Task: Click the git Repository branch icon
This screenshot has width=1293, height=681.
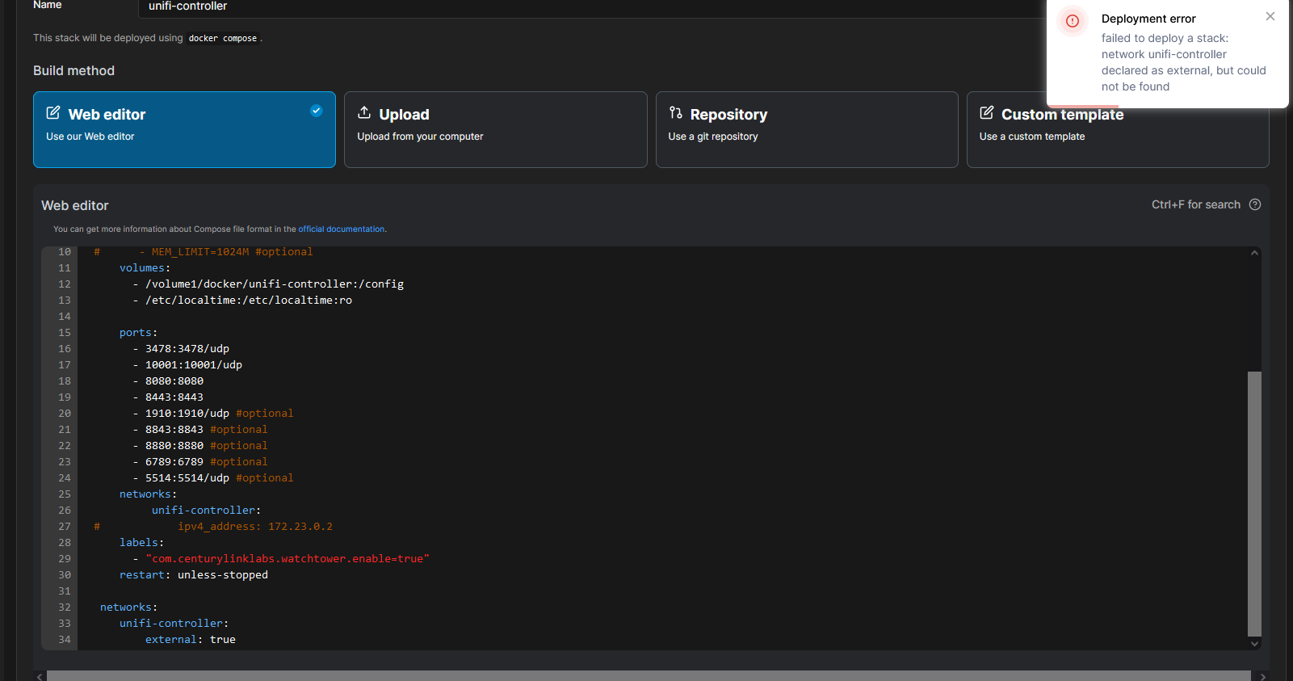Action: [x=676, y=113]
